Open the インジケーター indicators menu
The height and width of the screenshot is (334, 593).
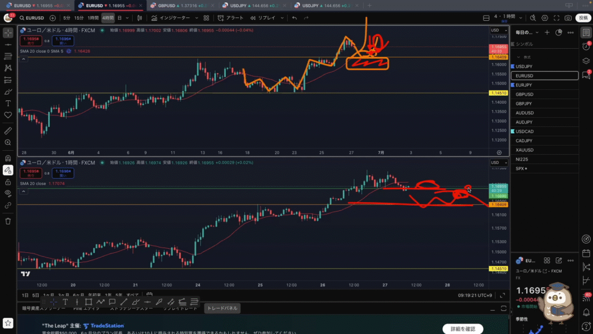tap(171, 18)
